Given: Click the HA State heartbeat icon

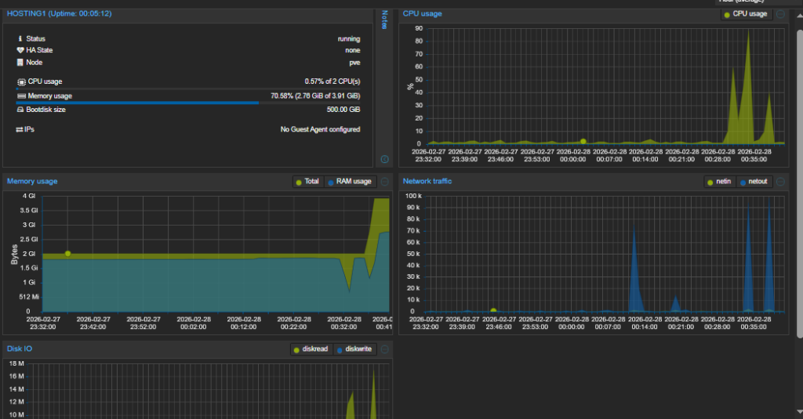Looking at the screenshot, I should (x=20, y=50).
